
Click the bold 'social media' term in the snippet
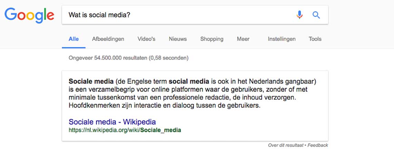point(189,81)
